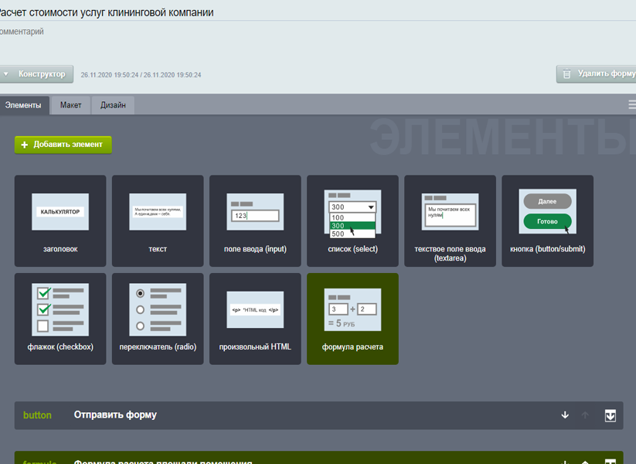Add a текст element tile
Screen dimensions: 636x464
pyautogui.click(x=158, y=220)
